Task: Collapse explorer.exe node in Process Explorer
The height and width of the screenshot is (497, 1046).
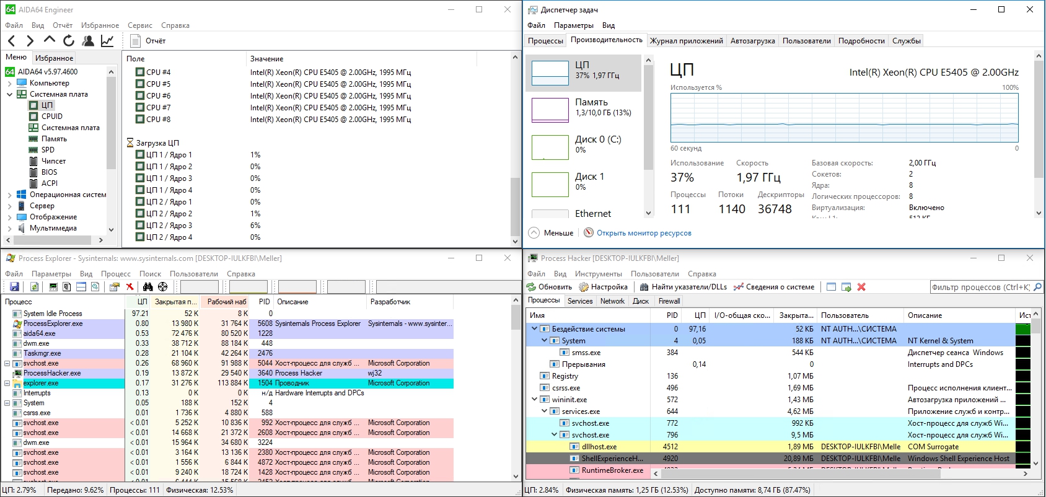Action: [7, 383]
